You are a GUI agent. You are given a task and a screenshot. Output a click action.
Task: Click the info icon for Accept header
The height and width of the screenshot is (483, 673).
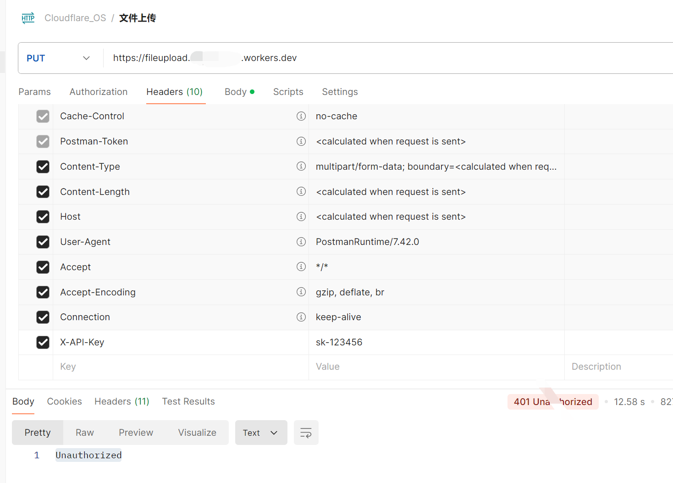(x=301, y=266)
